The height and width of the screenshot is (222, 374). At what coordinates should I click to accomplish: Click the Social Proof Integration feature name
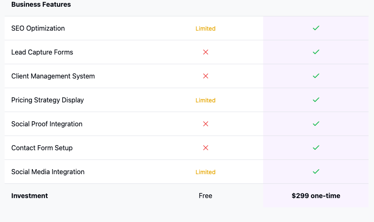[47, 124]
